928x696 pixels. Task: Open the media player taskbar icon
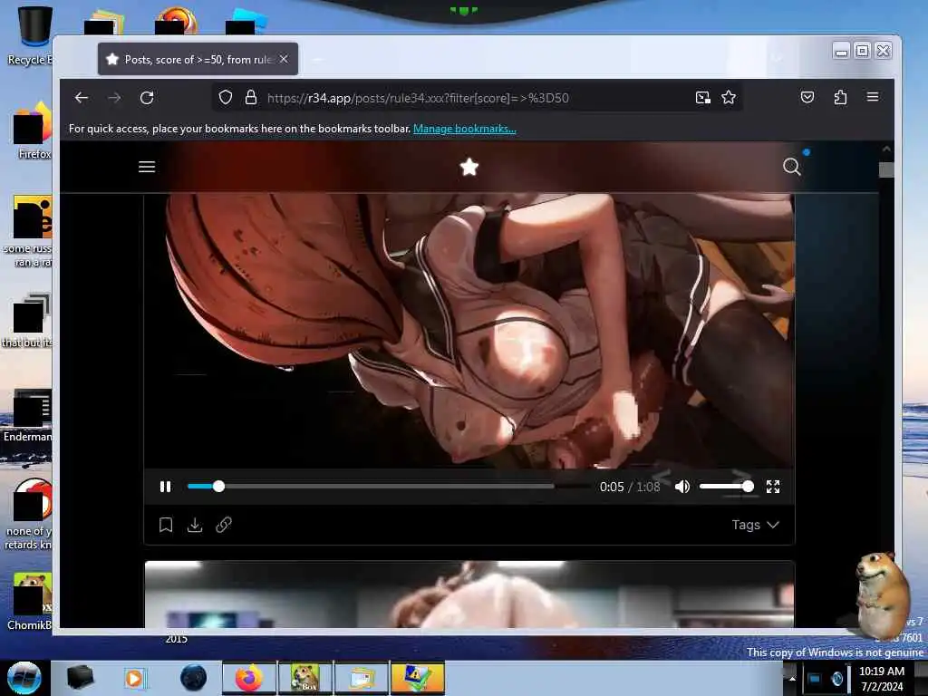point(134,678)
